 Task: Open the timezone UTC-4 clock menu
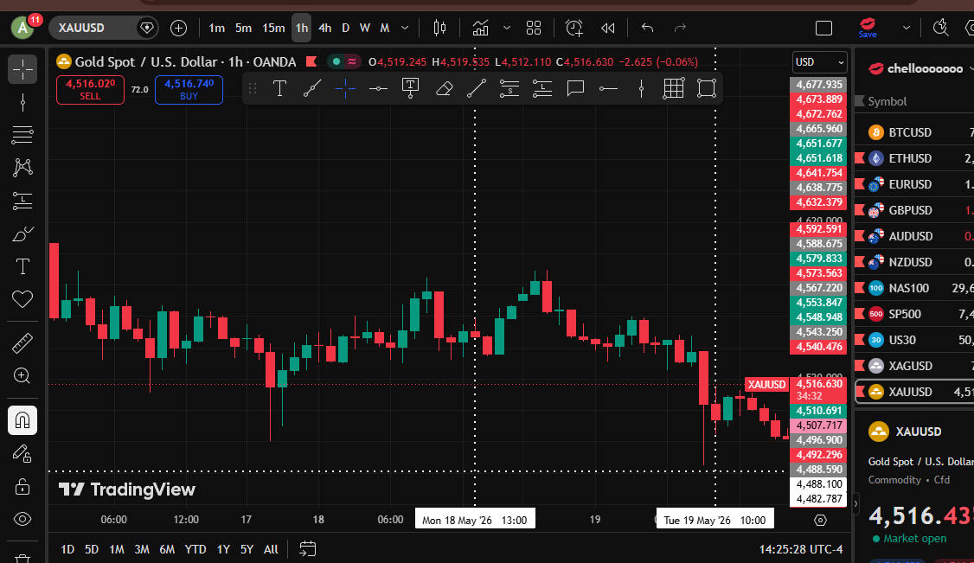[x=801, y=549]
